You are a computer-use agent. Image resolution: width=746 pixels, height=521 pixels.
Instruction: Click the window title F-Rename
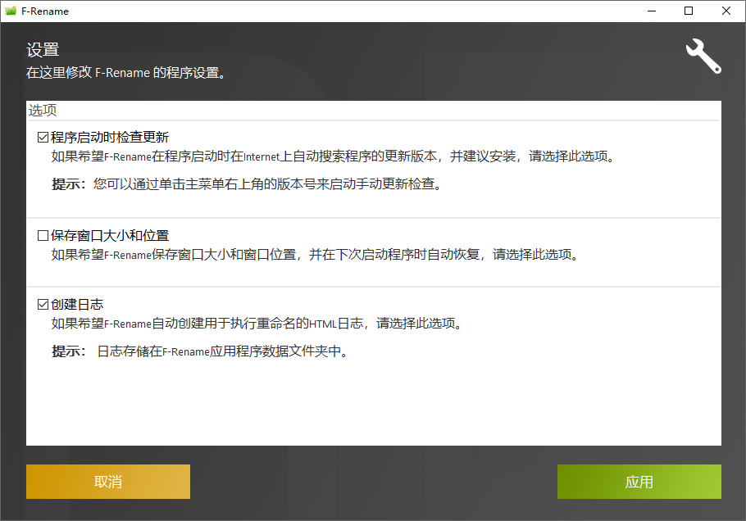(x=45, y=11)
